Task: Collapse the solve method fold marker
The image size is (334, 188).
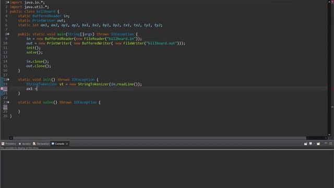Action: click(x=8, y=102)
